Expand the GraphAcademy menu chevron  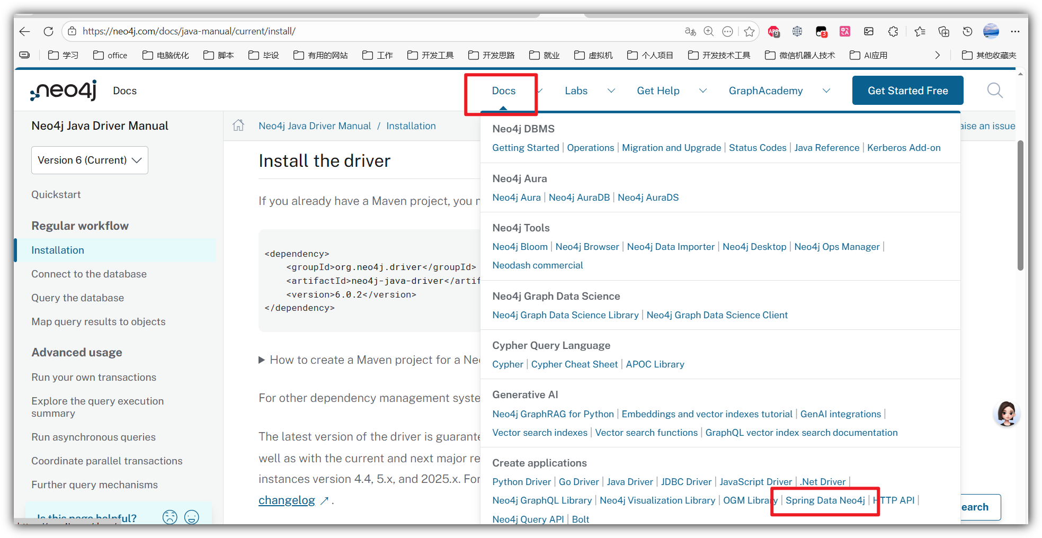[826, 91]
